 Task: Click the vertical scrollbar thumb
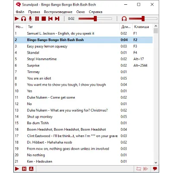[x=156, y=31]
